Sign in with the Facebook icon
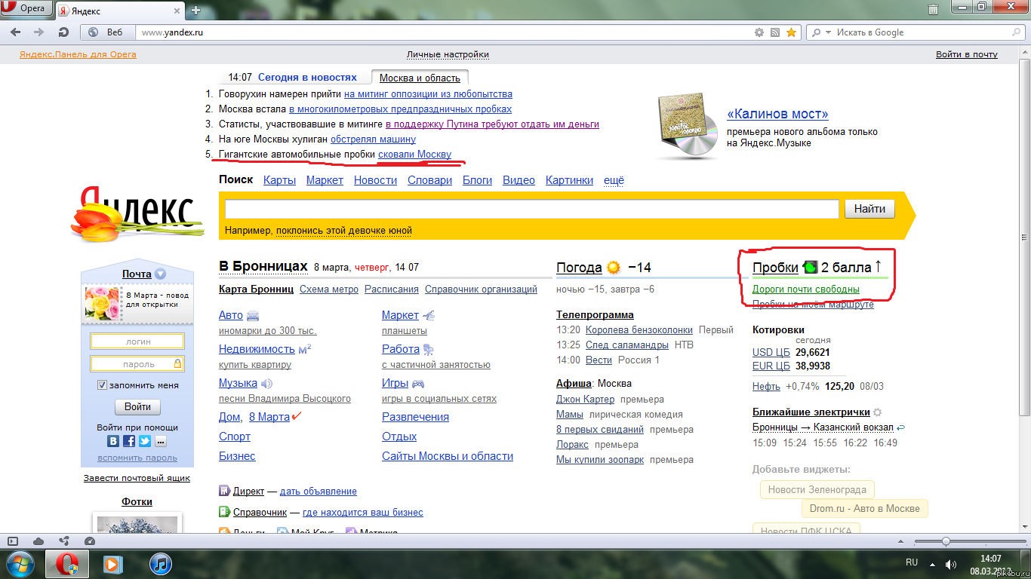1031x579 pixels. point(129,442)
